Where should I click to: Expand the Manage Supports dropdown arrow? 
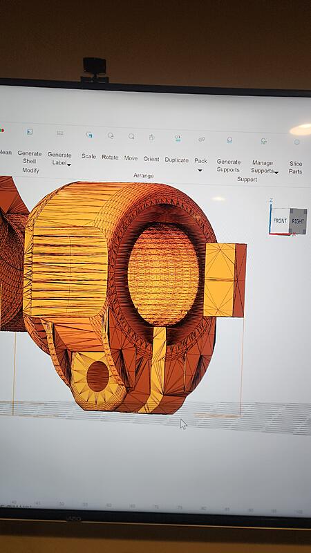pyautogui.click(x=276, y=172)
